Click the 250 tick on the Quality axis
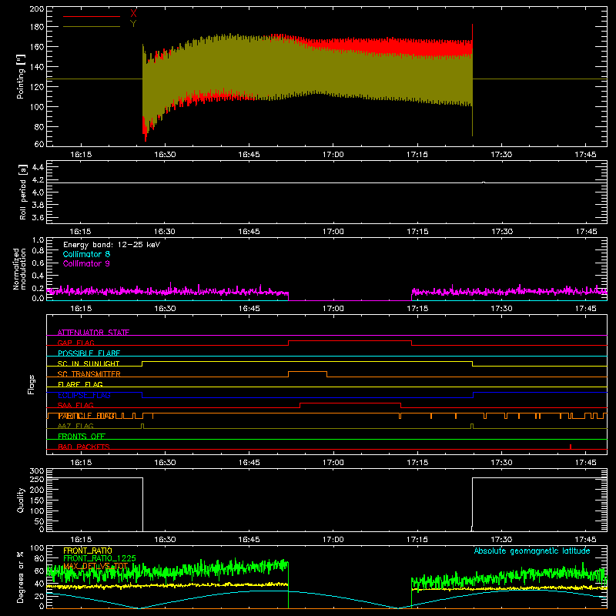 (x=37, y=479)
